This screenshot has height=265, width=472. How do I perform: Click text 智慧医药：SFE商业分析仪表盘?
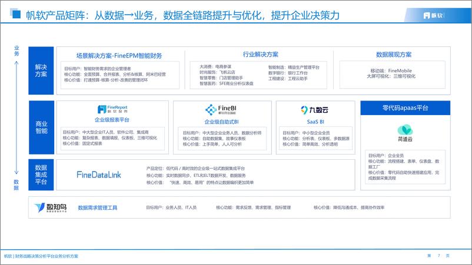pos(227,83)
